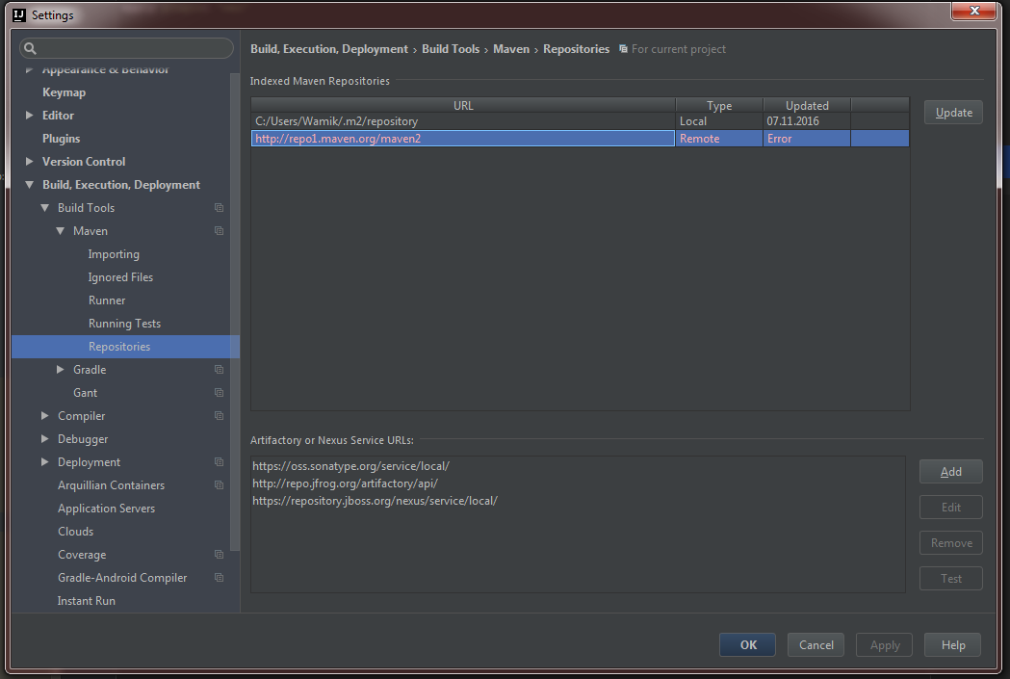Open Clouds settings
This screenshot has height=679, width=1010.
tap(75, 532)
